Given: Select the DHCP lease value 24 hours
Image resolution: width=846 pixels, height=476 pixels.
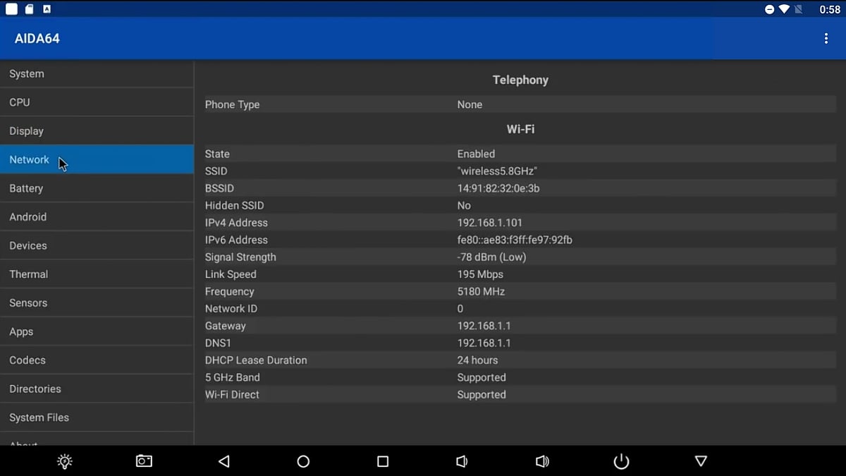Looking at the screenshot, I should [478, 360].
